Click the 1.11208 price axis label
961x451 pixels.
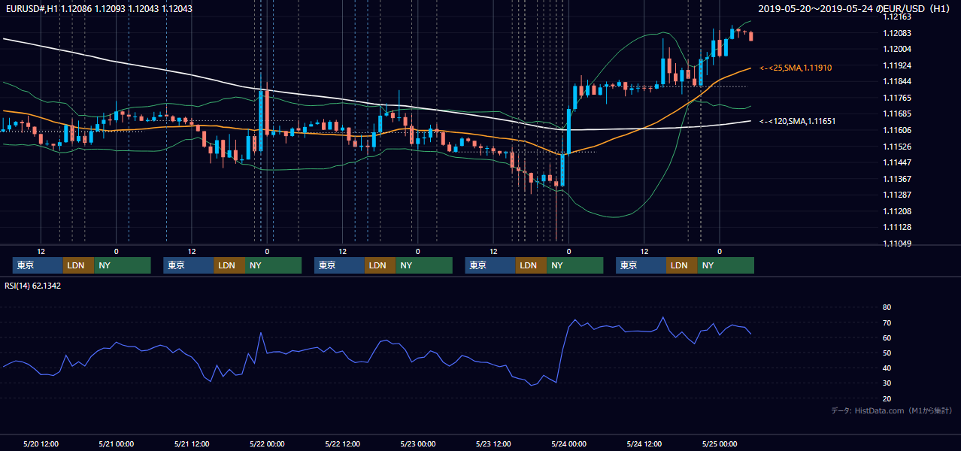(897, 211)
